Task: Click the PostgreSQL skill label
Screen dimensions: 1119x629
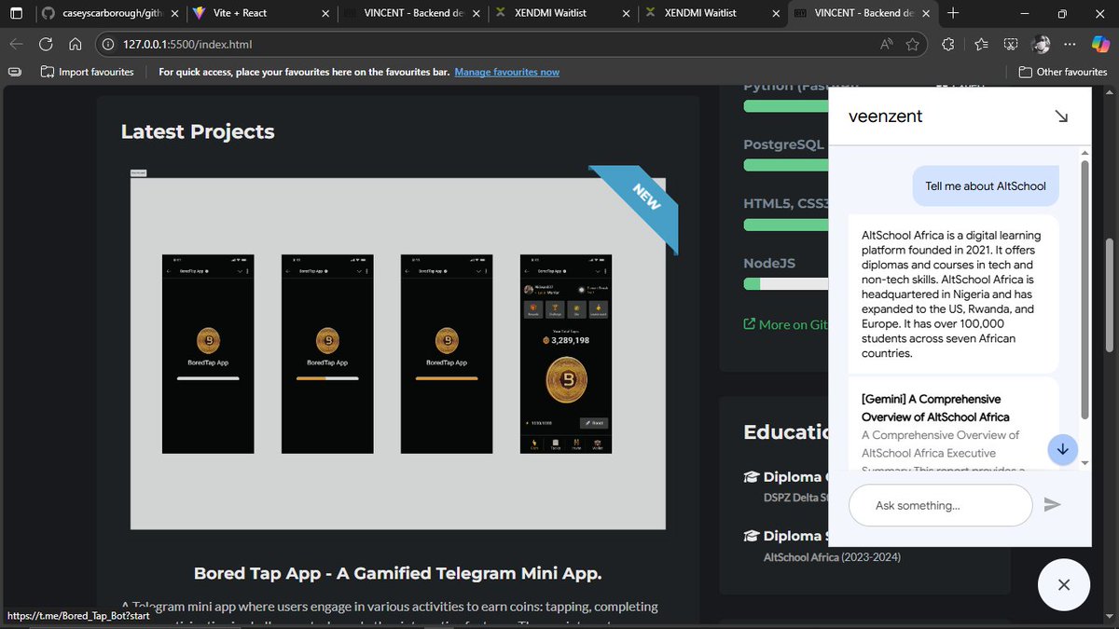Action: [x=784, y=144]
